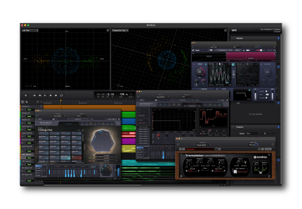This screenshot has height=209, width=302.
Task: Select the highlighted teal preset tile in SkyDust browser
Action: click(66, 157)
